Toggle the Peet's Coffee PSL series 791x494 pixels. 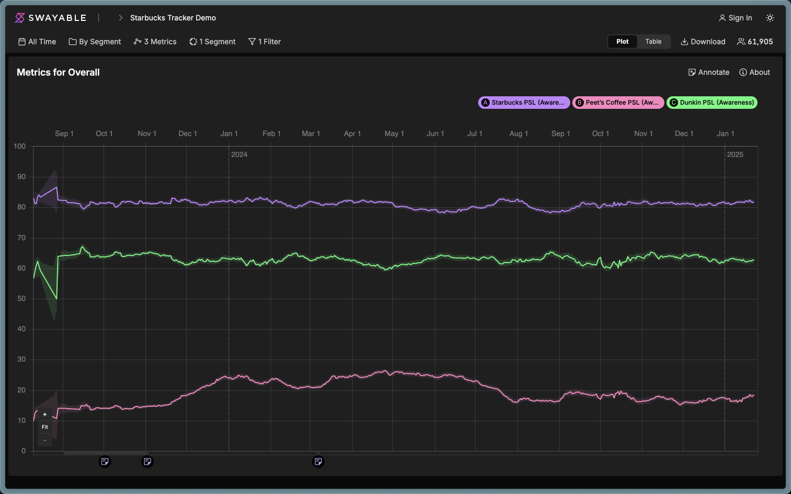618,103
